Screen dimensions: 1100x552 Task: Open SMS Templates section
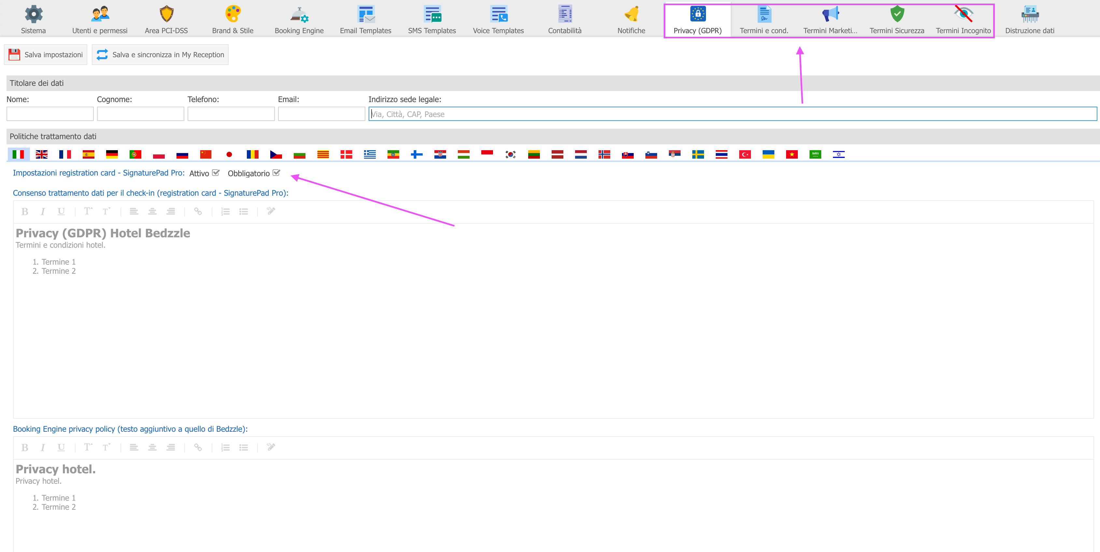[x=432, y=20]
